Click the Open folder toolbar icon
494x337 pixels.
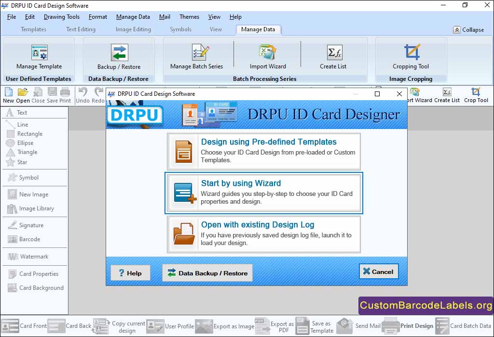tap(23, 96)
